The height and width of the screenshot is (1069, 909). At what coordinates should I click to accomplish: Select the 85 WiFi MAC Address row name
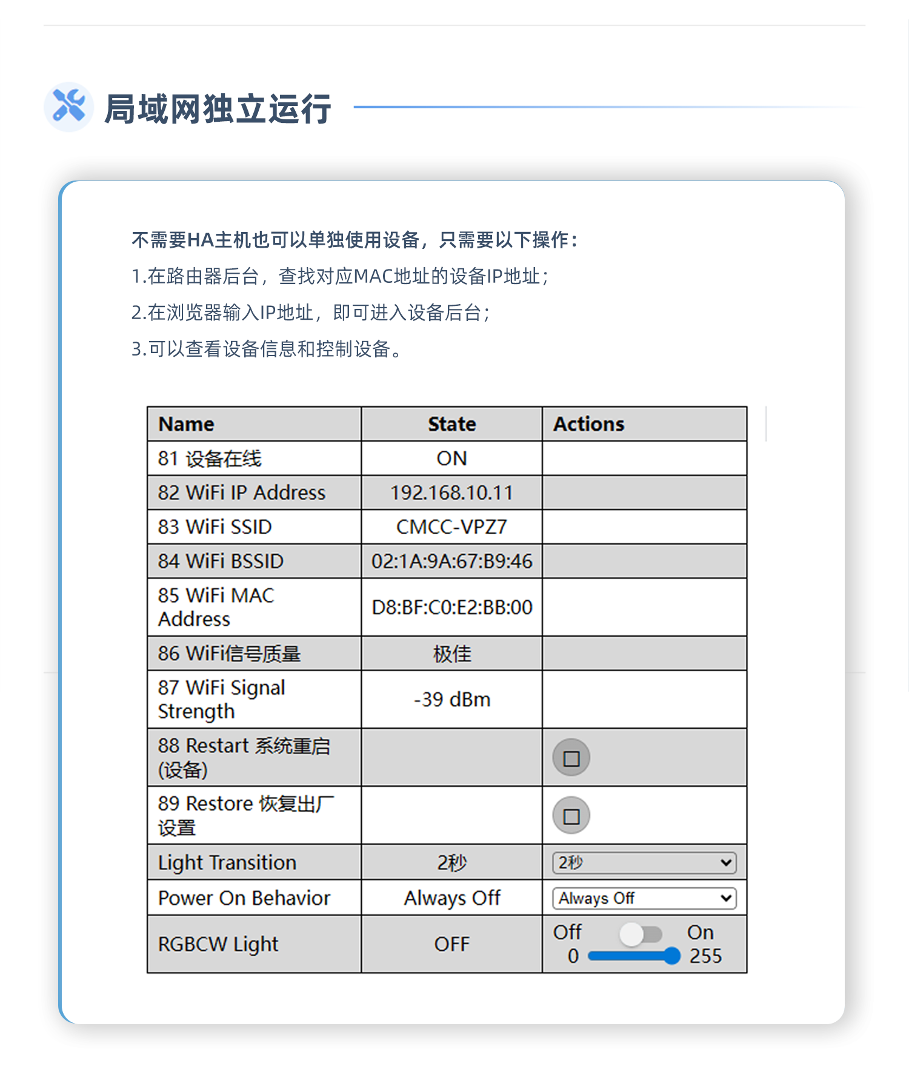pyautogui.click(x=216, y=607)
